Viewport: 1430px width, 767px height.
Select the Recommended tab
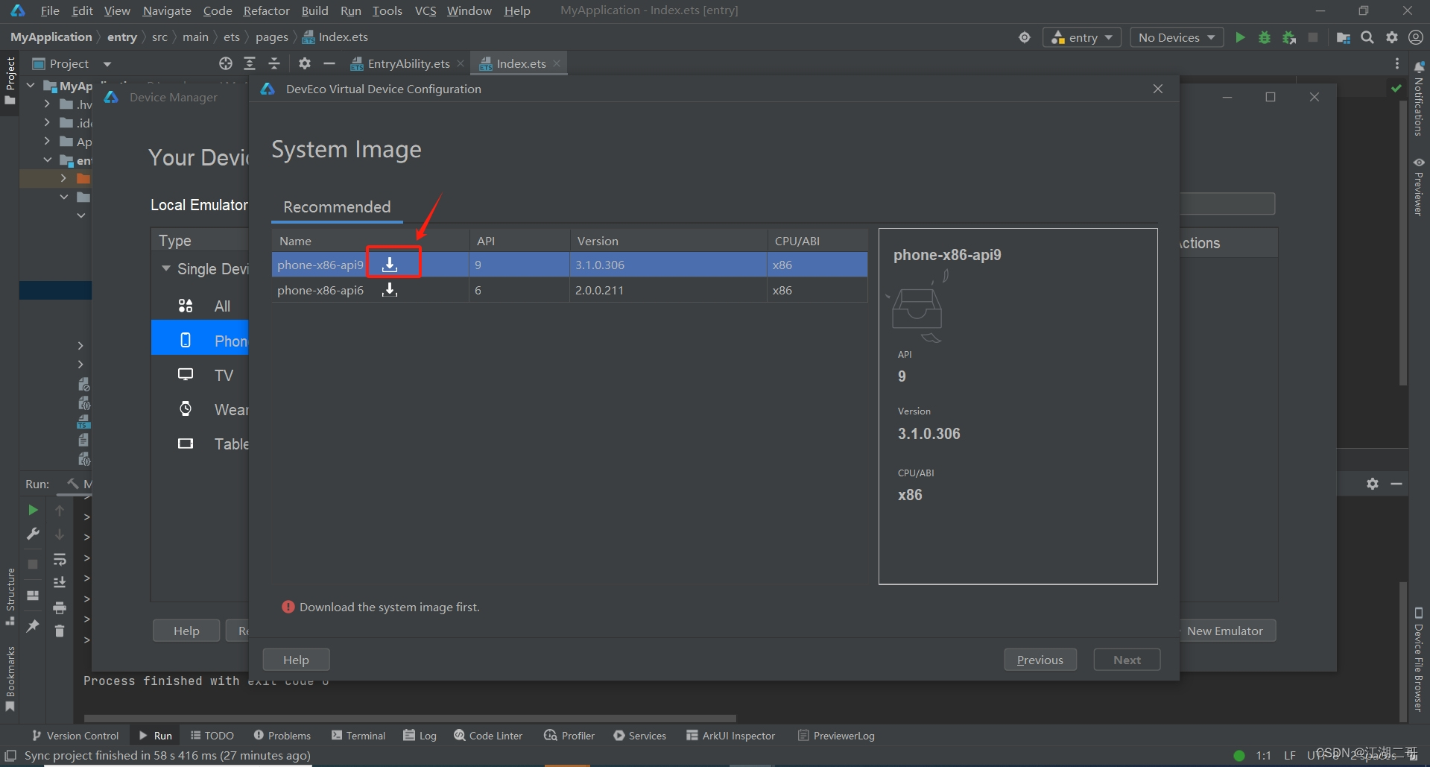pyautogui.click(x=337, y=206)
